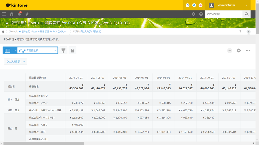This screenshot has height=145, width=259.
Task: Expand the Administrator user menu
Action: [246, 5]
